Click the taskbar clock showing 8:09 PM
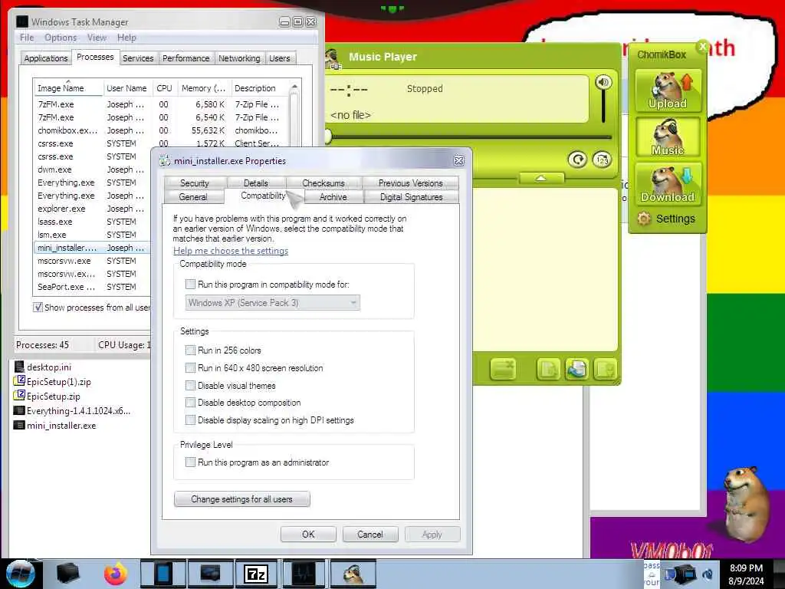Screen dimensions: 785x589 coord(746,574)
